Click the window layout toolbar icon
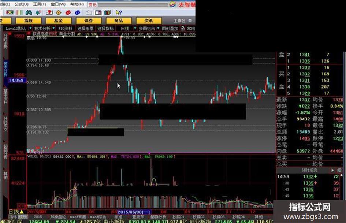The image size is (346, 223). (x=98, y=12)
